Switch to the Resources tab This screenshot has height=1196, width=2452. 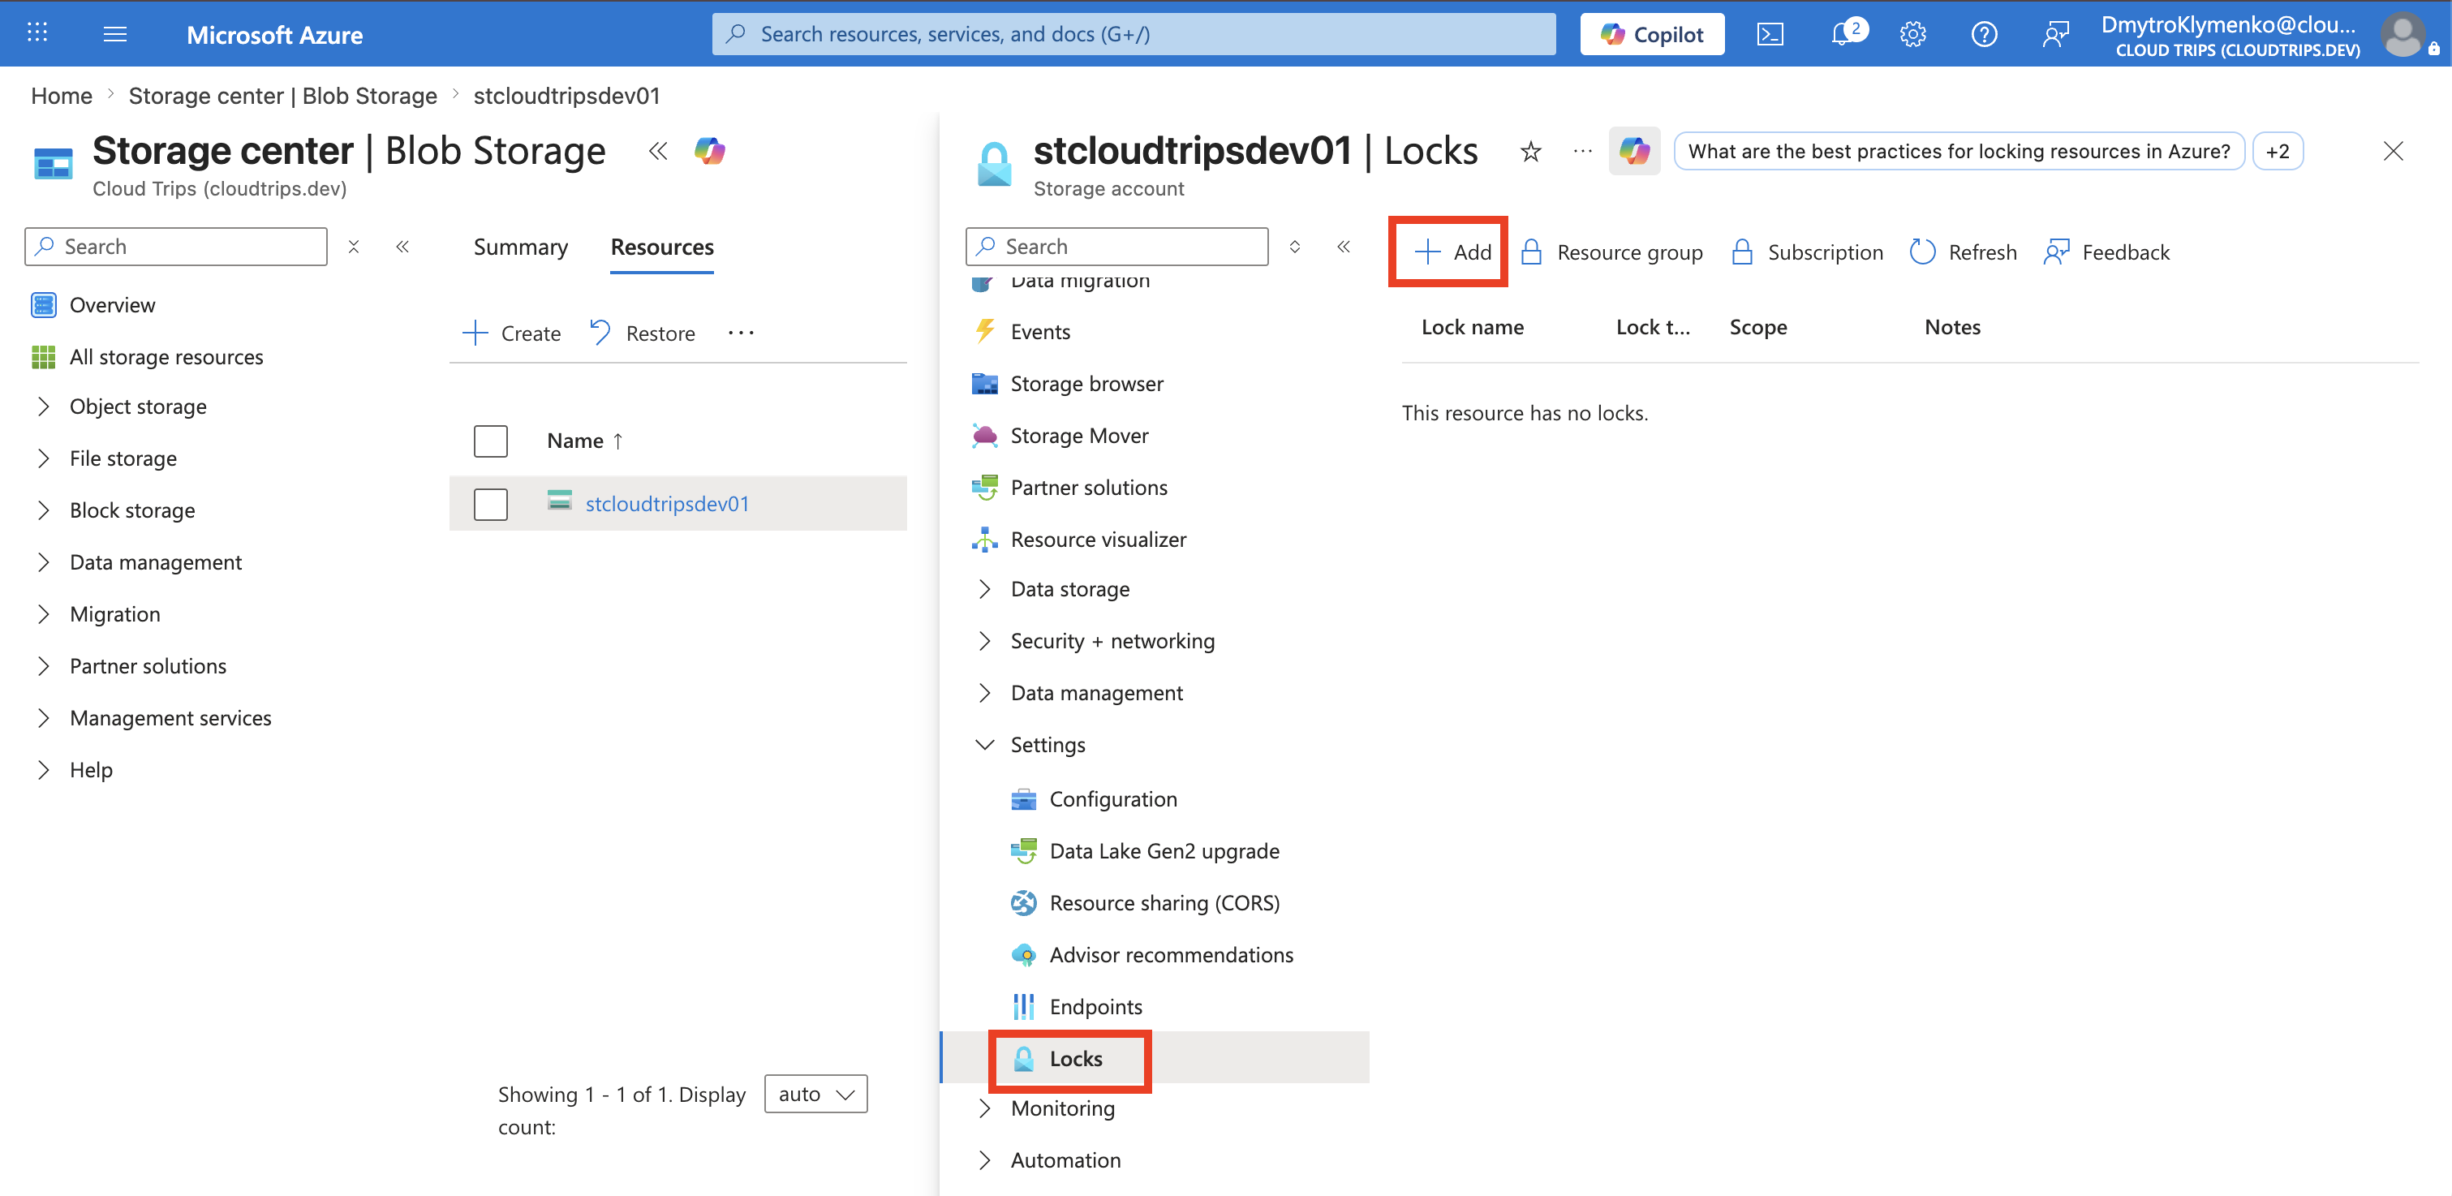(661, 247)
